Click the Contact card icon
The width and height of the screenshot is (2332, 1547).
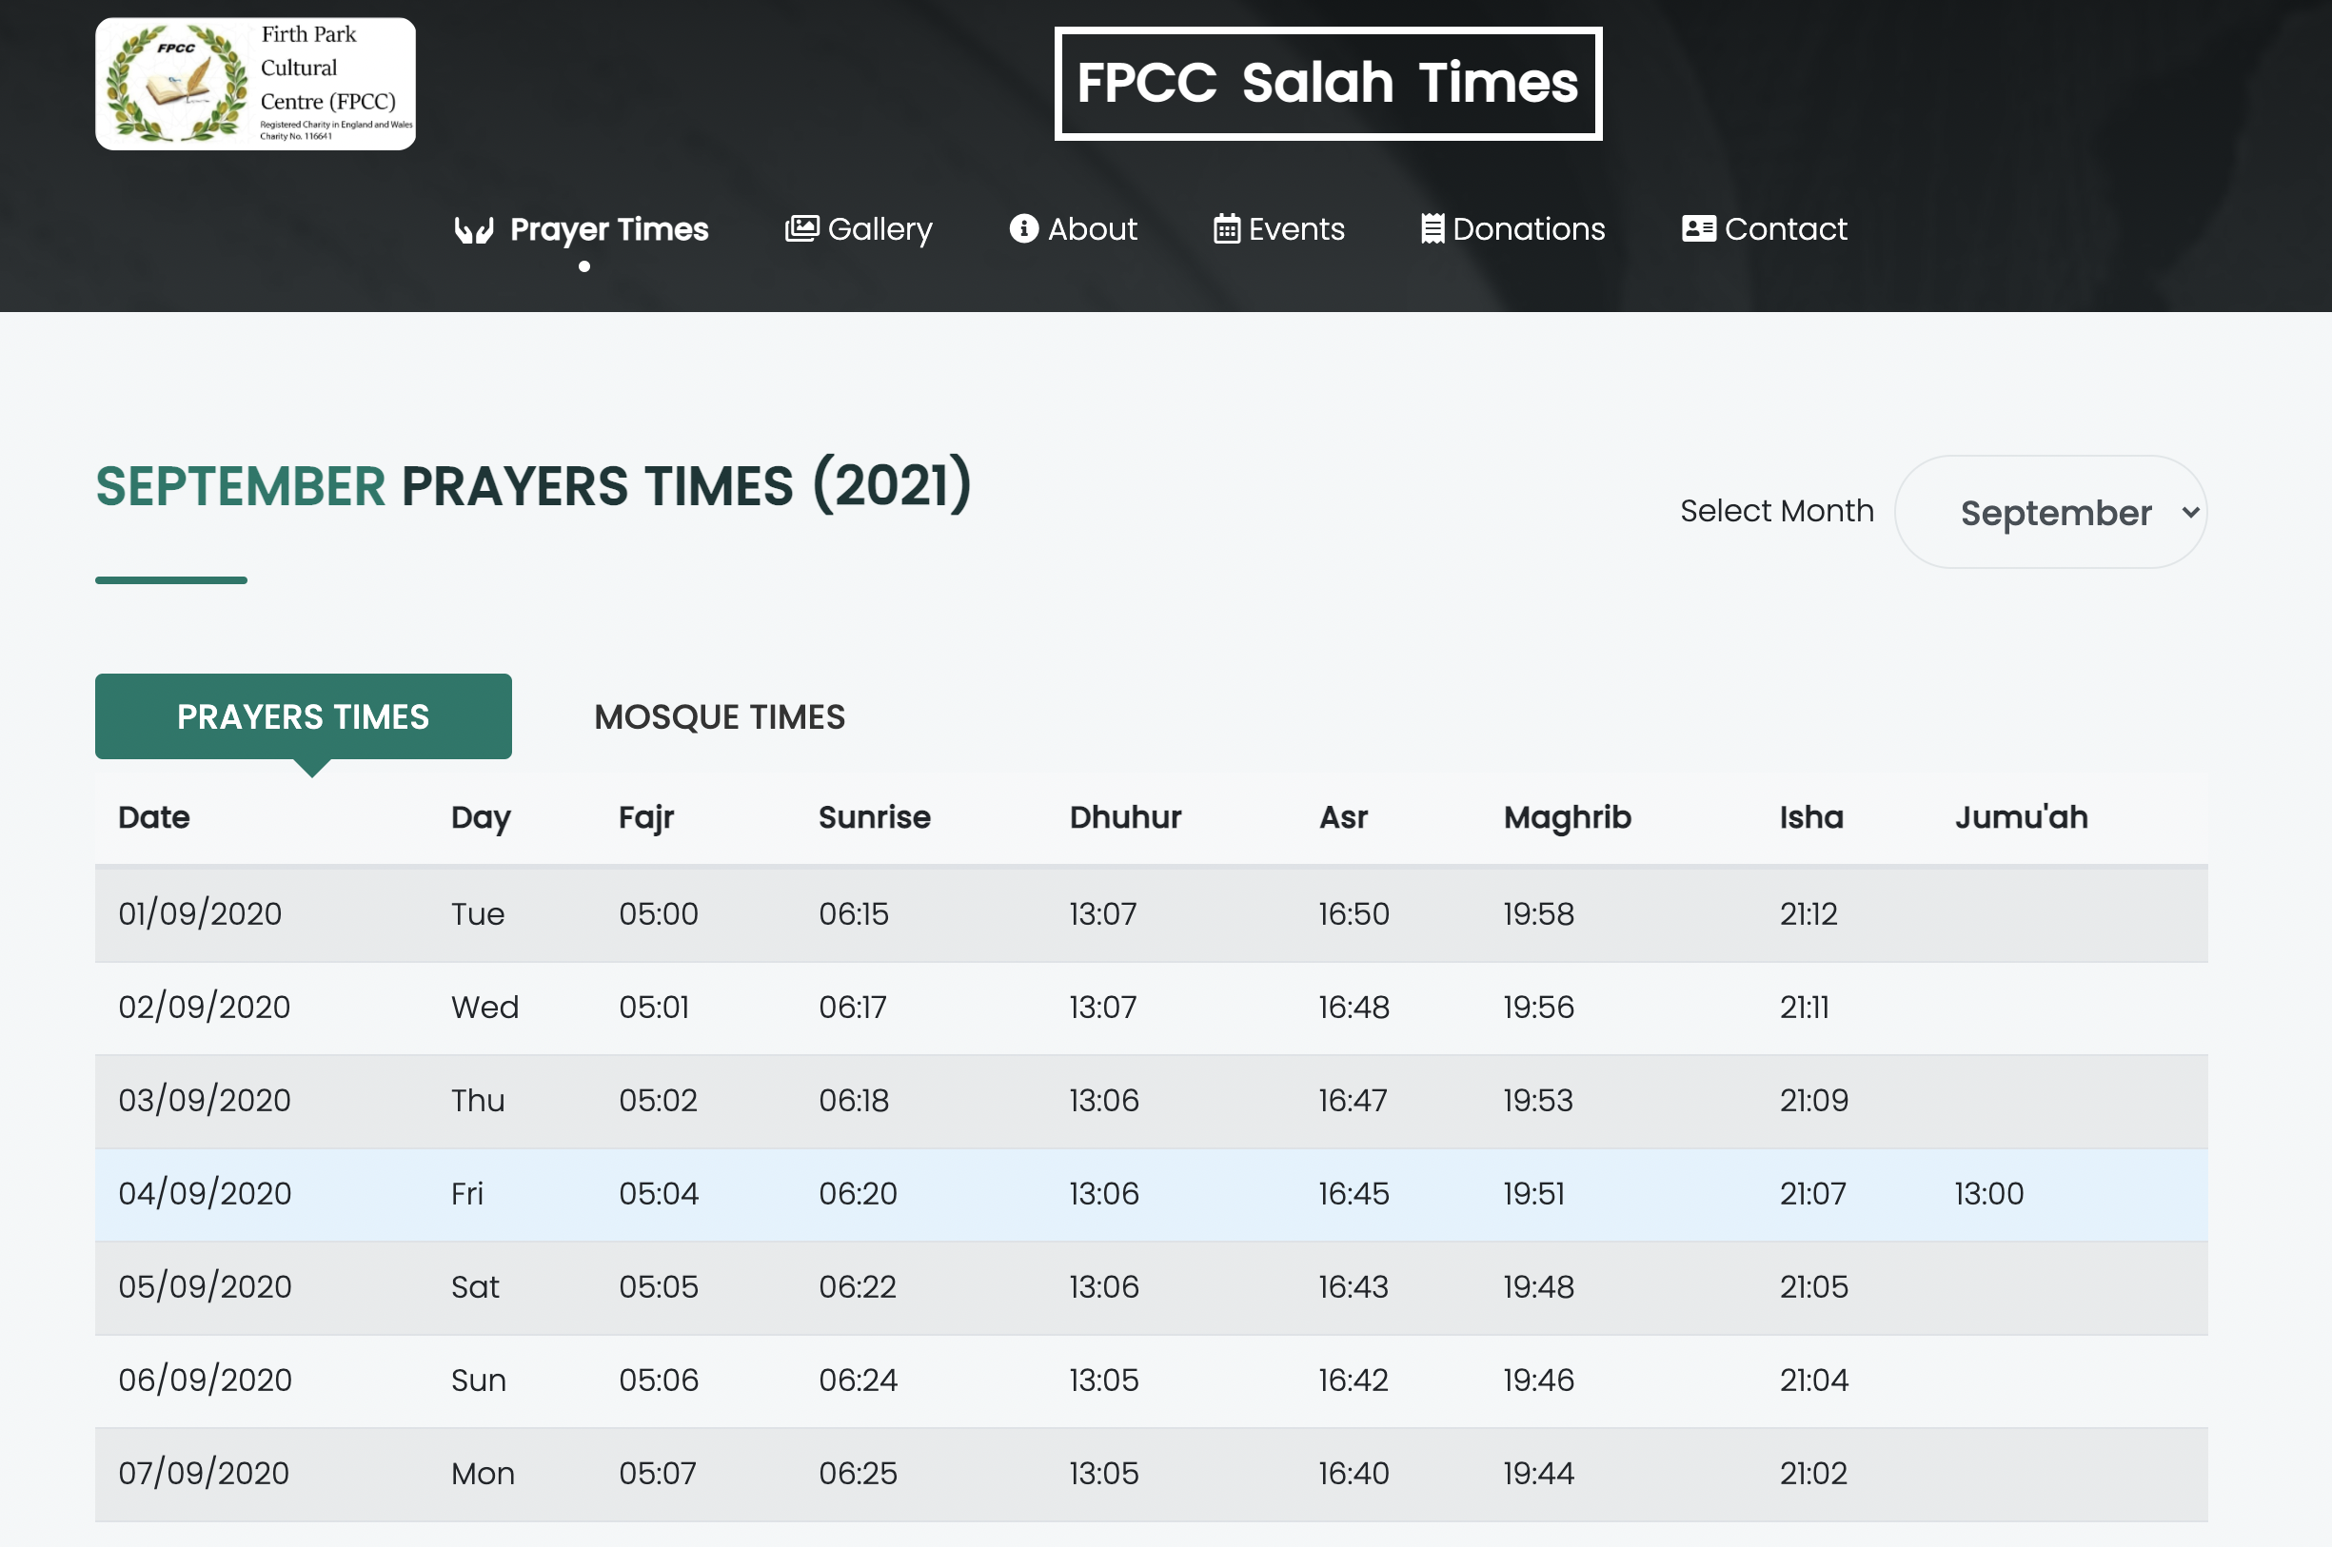pos(1698,229)
